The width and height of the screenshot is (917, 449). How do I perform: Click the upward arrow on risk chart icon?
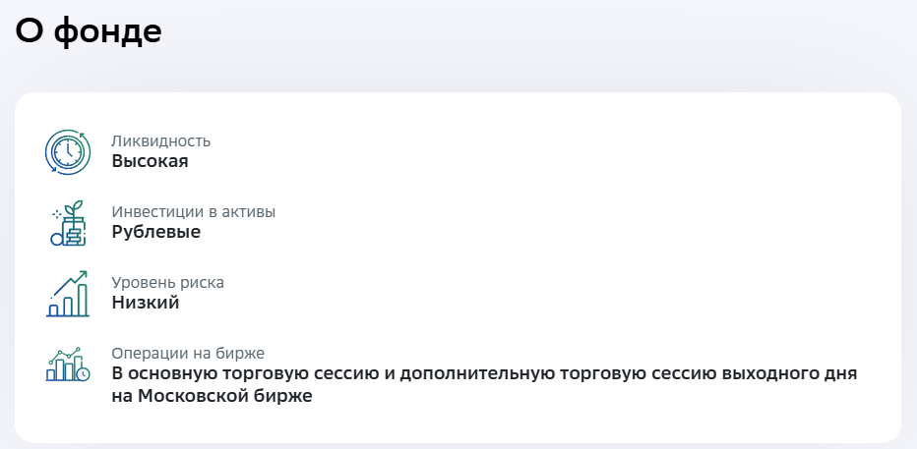tap(79, 277)
